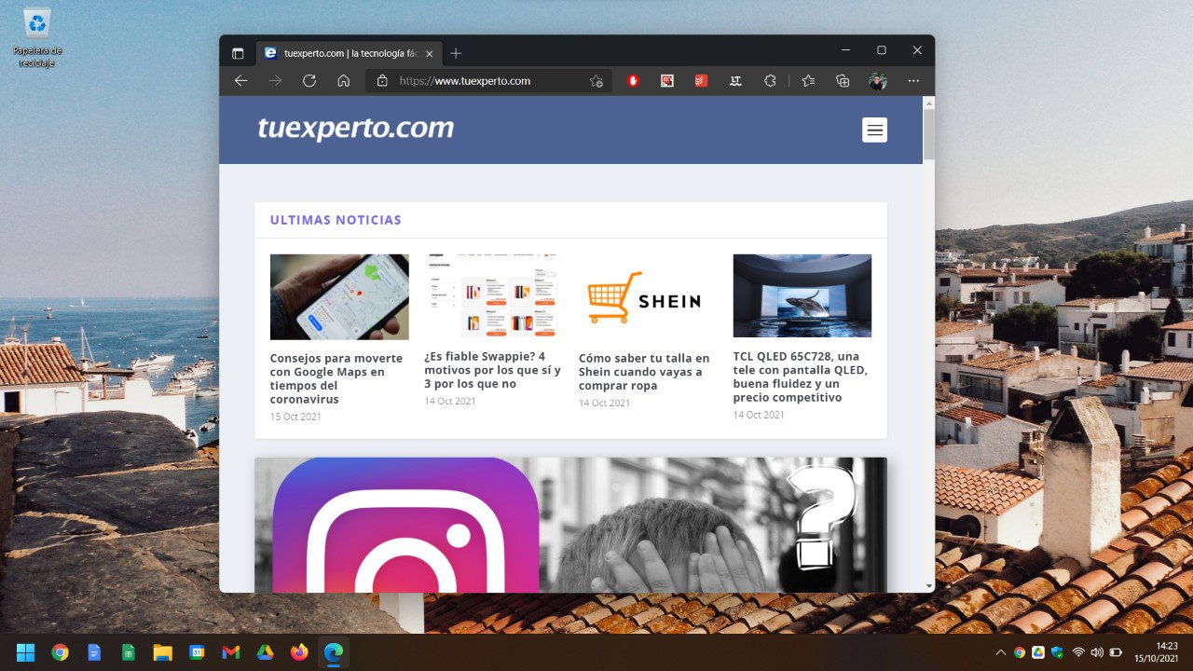Open the Edge profile avatar menu
This screenshot has width=1193, height=671.
click(x=877, y=81)
